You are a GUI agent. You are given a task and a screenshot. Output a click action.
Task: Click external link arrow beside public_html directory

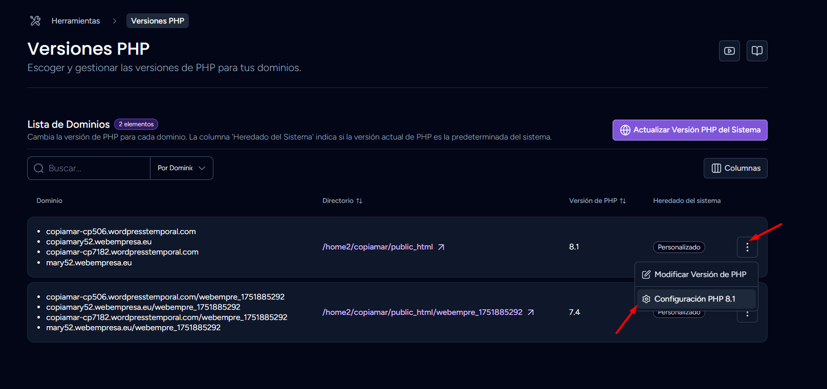[x=441, y=247]
